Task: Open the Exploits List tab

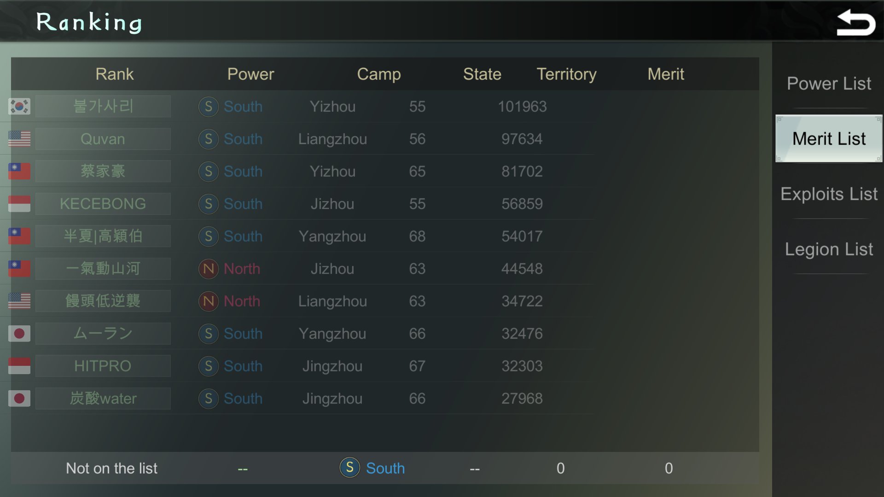Action: pyautogui.click(x=829, y=194)
